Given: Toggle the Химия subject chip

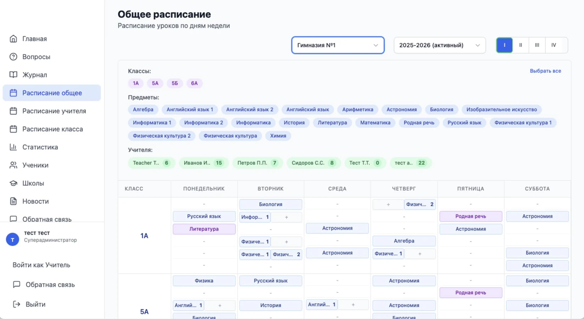Looking at the screenshot, I should pos(278,136).
